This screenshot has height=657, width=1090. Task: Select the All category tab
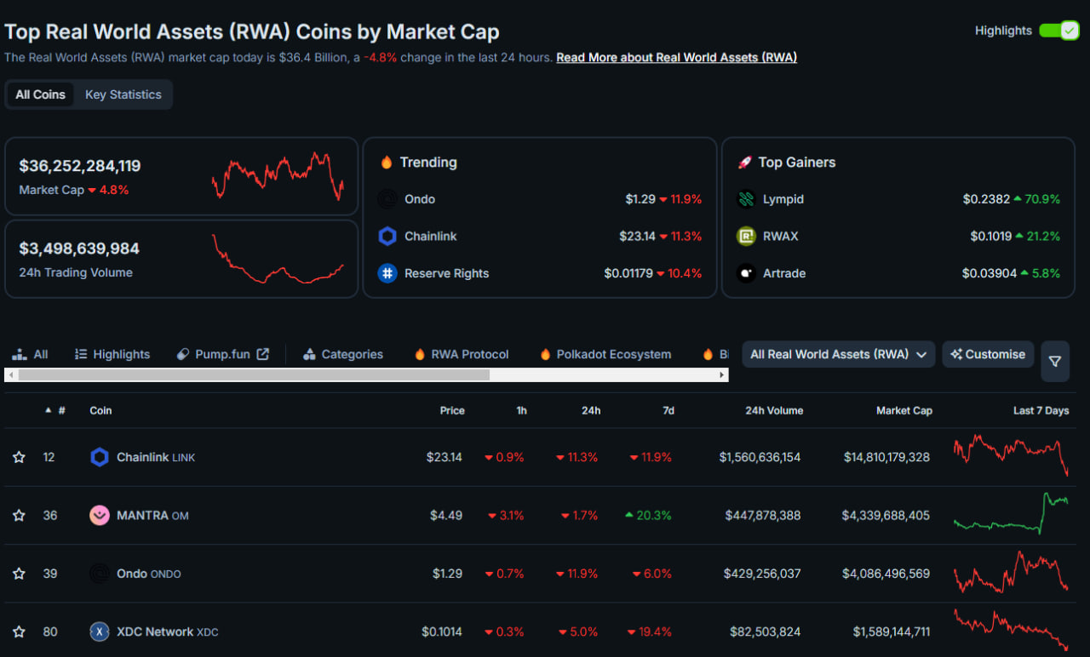pos(31,354)
